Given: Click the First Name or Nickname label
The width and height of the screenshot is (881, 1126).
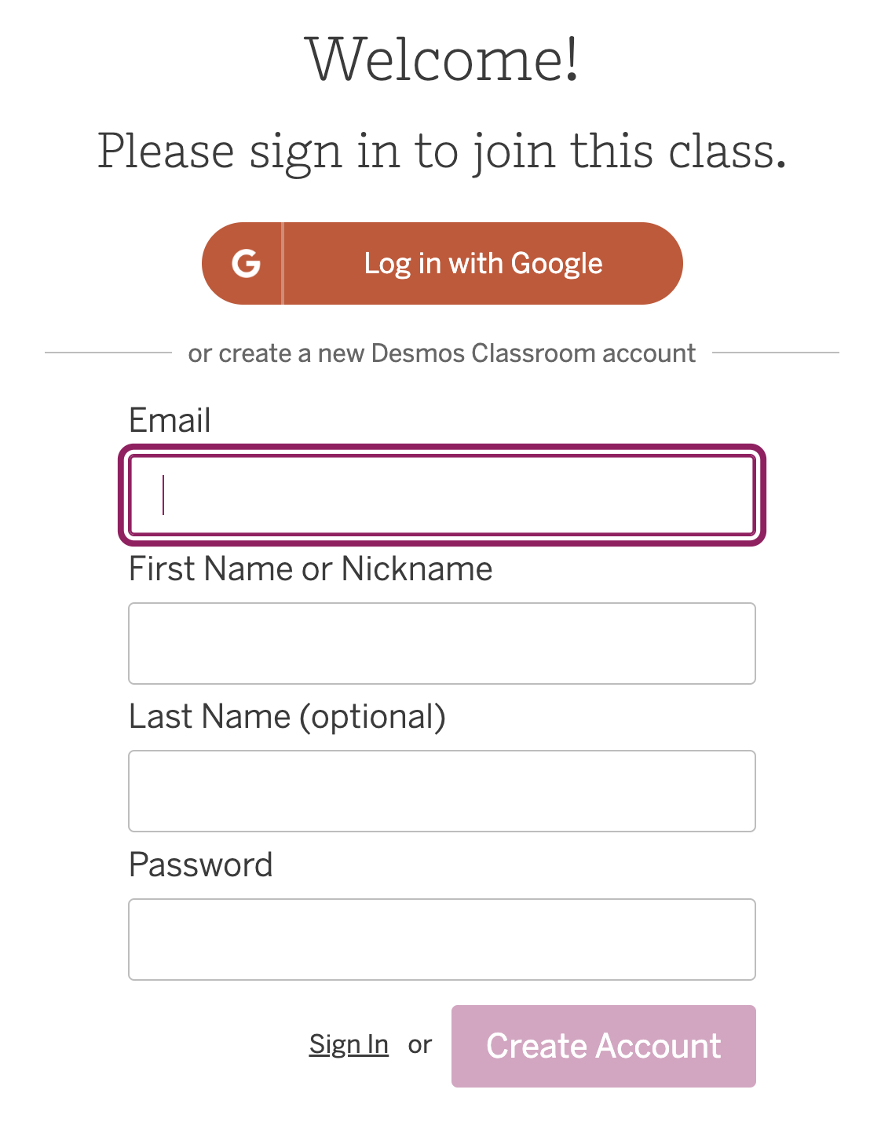Looking at the screenshot, I should click(310, 568).
